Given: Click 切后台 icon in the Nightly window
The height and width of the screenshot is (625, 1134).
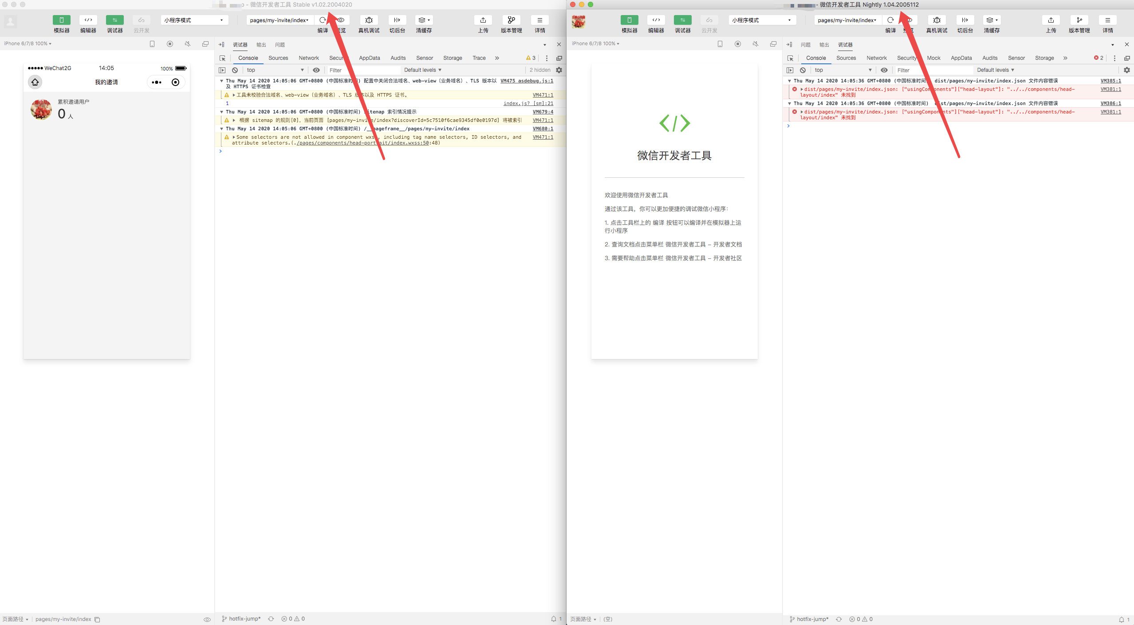Looking at the screenshot, I should [x=965, y=20].
